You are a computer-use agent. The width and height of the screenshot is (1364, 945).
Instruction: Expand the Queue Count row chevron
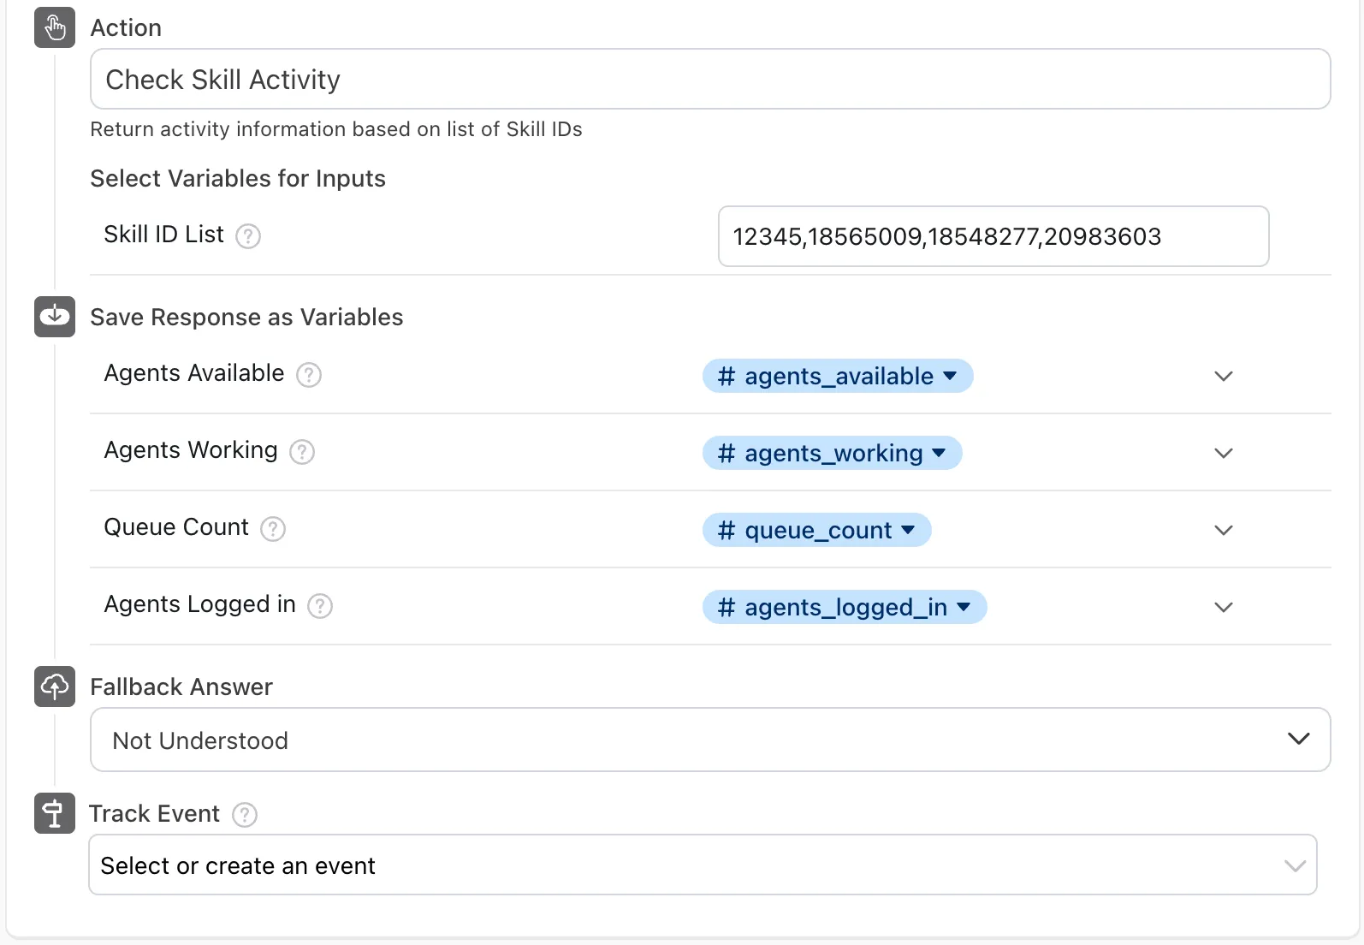click(1224, 530)
